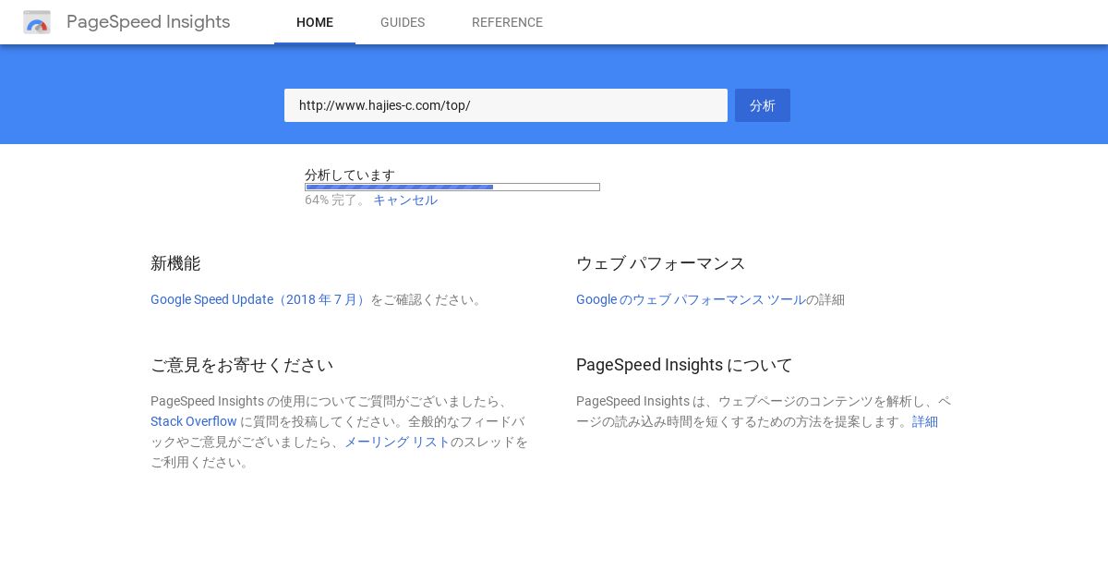The image size is (1108, 582).
Task: Go to the REFERENCE tab
Action: pyautogui.click(x=507, y=22)
